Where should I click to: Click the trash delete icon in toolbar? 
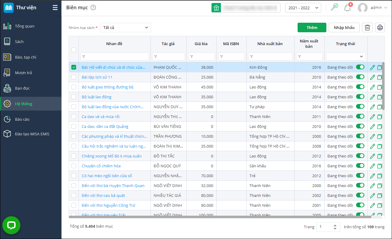coord(367,27)
